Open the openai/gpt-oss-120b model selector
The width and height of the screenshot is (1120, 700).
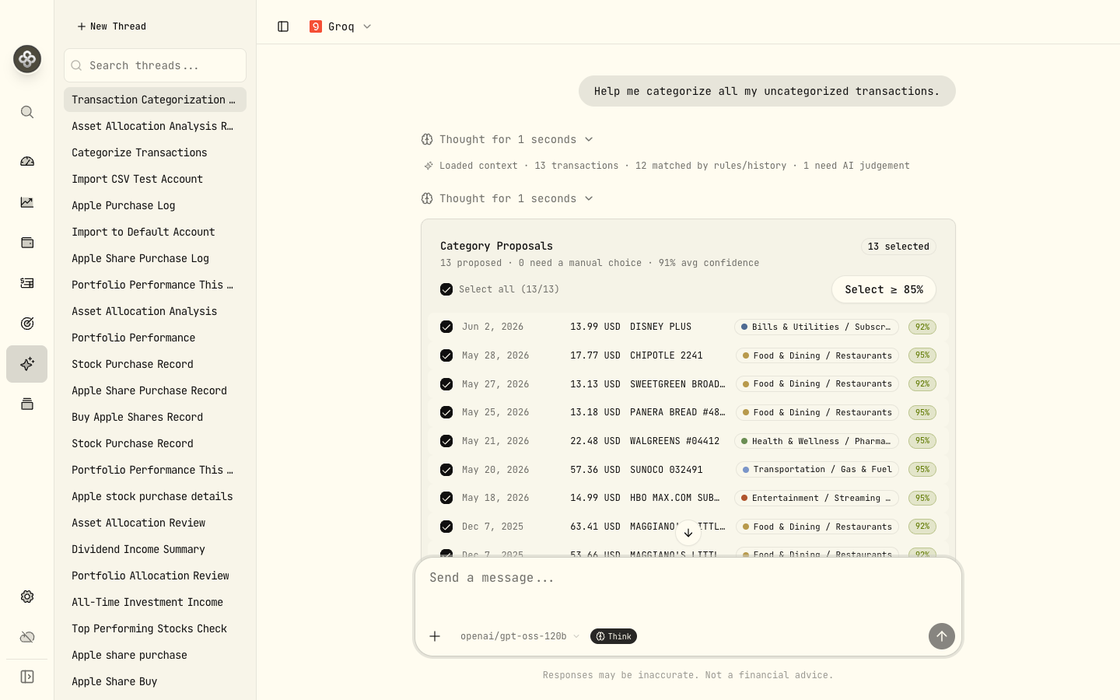[520, 636]
